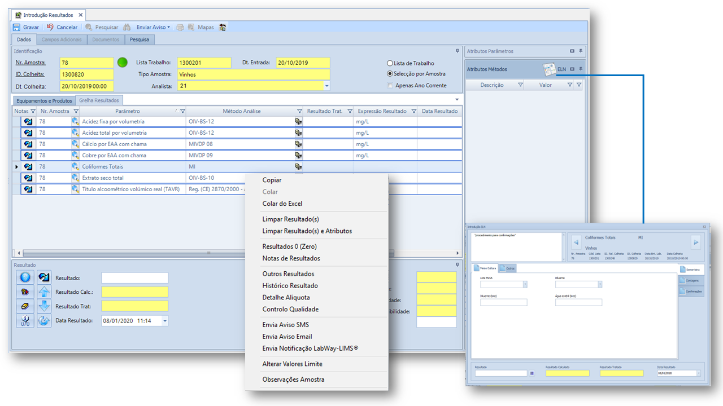Open the filter on Parâmetro column

coord(182,111)
